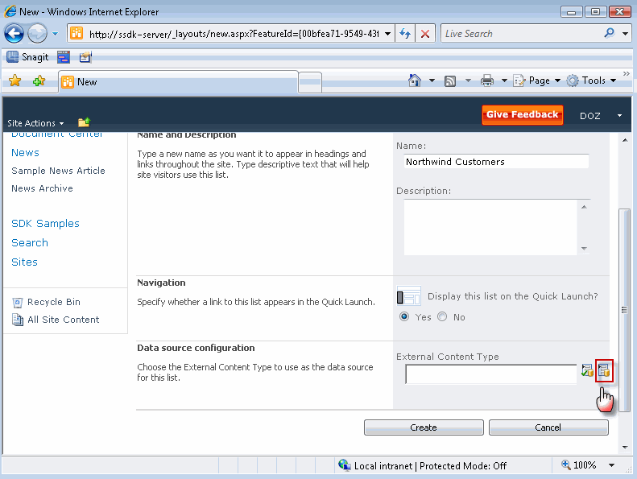Screen dimensions: 637x479
Task: Click the Create button
Action: point(424,427)
